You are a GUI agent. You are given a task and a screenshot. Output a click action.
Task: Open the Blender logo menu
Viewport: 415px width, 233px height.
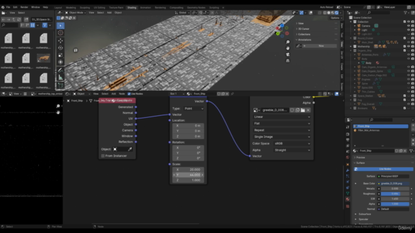(3, 7)
